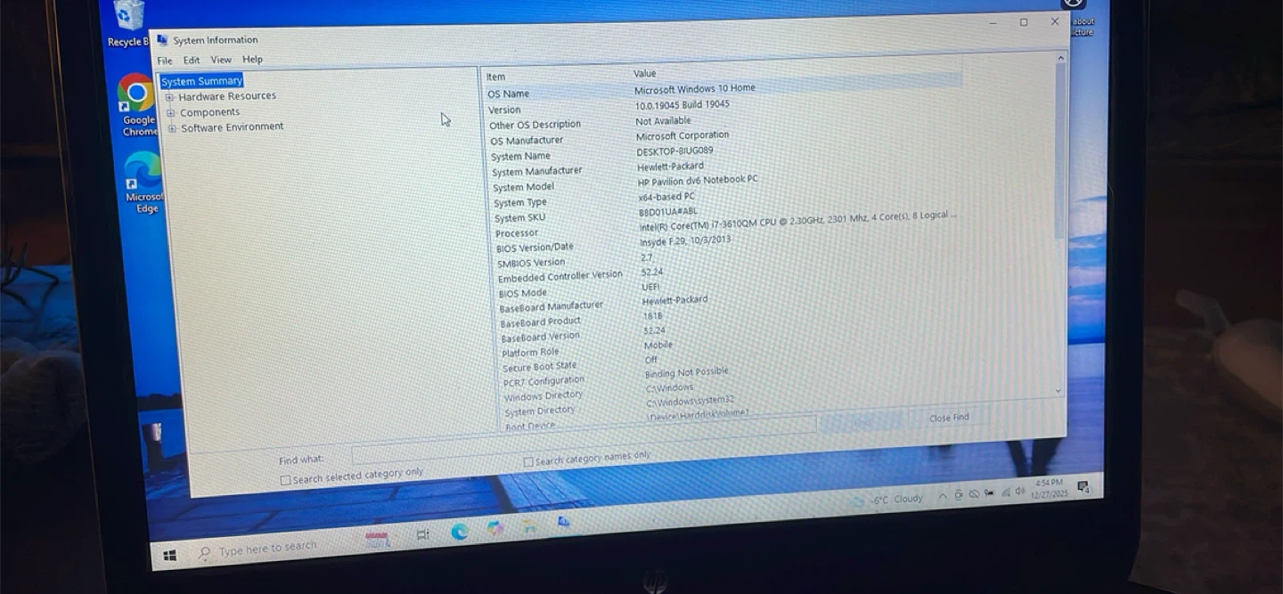This screenshot has height=594, width=1283.
Task: Open the View menu
Action: pyautogui.click(x=221, y=60)
